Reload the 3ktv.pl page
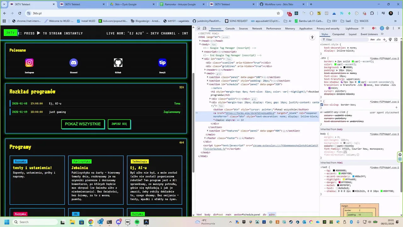403x227 pixels. pos(20,13)
